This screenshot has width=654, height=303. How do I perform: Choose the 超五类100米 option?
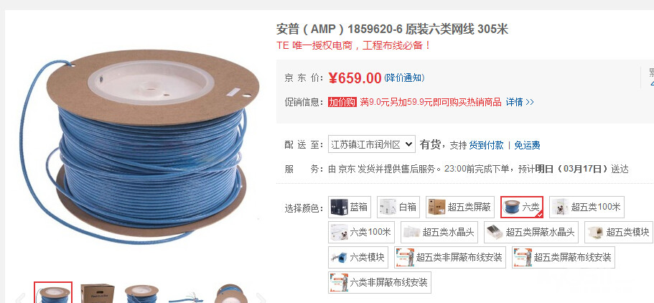point(587,207)
